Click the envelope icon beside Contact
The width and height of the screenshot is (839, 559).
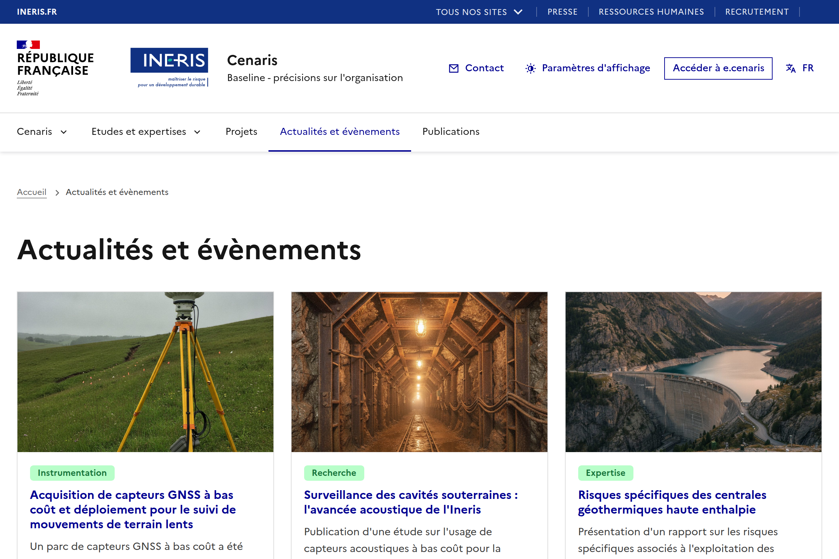pyautogui.click(x=453, y=68)
